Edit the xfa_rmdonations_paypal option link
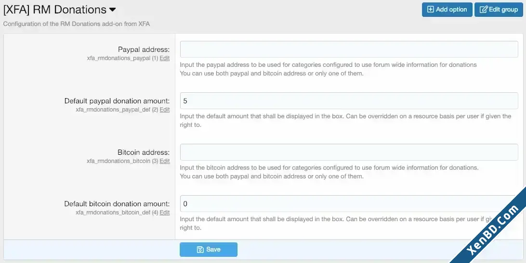This screenshot has width=526, height=263. pyautogui.click(x=164, y=58)
